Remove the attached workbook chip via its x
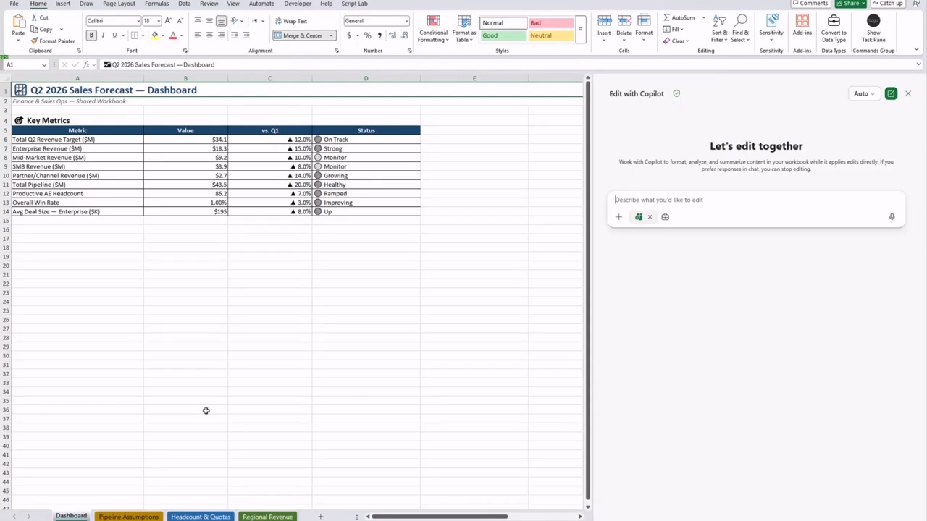927x521 pixels. (x=650, y=216)
